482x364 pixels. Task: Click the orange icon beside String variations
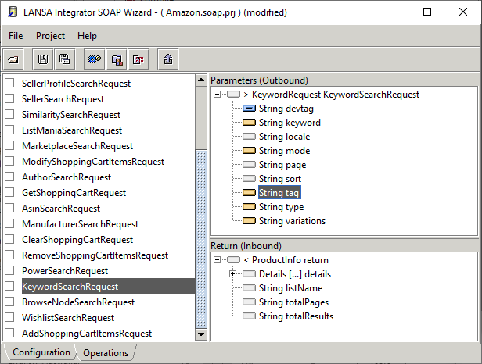click(x=249, y=221)
